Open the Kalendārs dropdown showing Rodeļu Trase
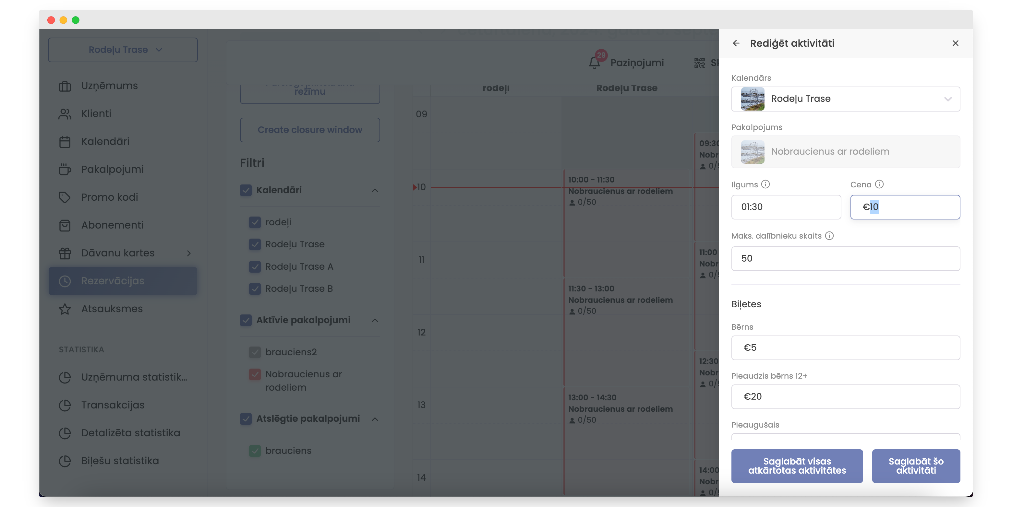This screenshot has height=507, width=1012. 845,99
